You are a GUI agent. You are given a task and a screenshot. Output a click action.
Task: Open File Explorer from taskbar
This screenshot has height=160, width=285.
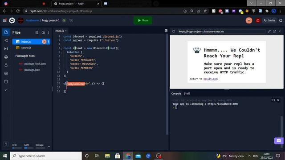pos(107,156)
